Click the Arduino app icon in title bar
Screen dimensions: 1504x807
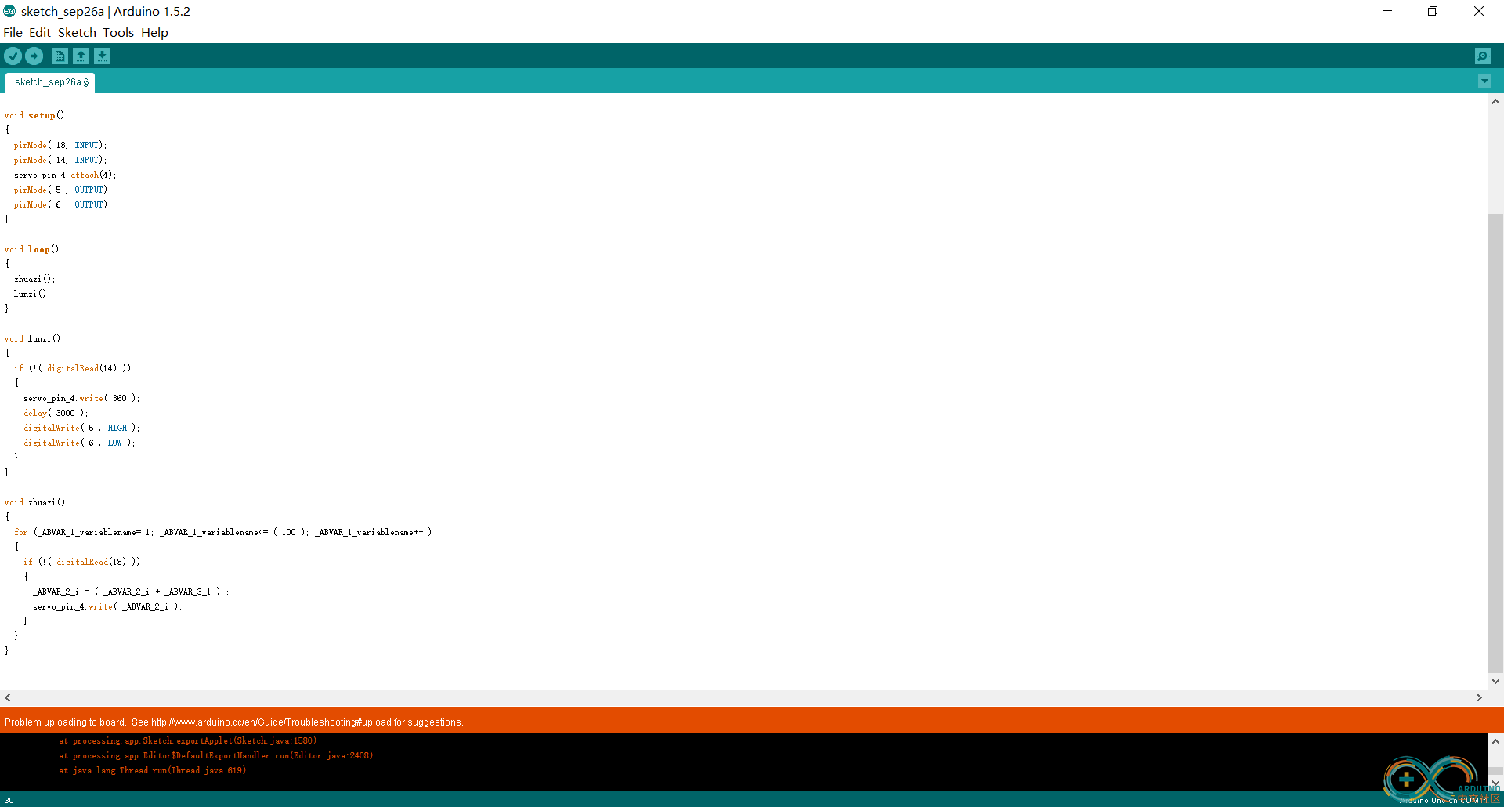click(9, 11)
